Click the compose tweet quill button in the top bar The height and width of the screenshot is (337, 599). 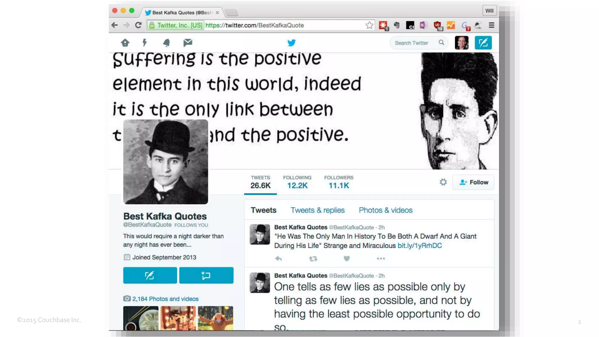pyautogui.click(x=483, y=43)
